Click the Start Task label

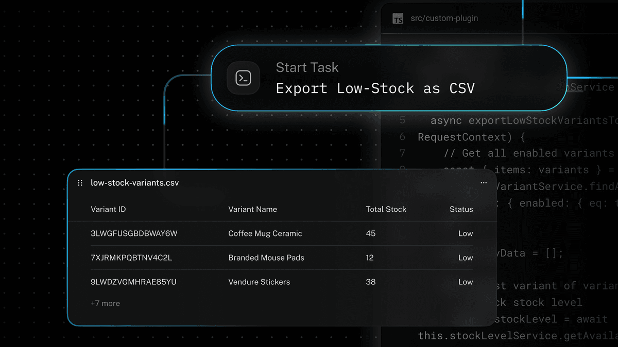(x=307, y=67)
